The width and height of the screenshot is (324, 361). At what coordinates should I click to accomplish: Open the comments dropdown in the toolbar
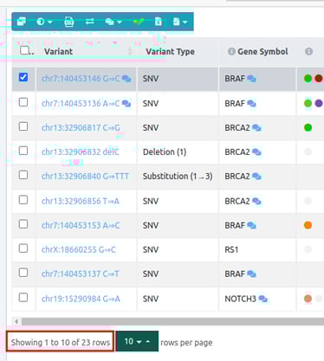point(113,22)
